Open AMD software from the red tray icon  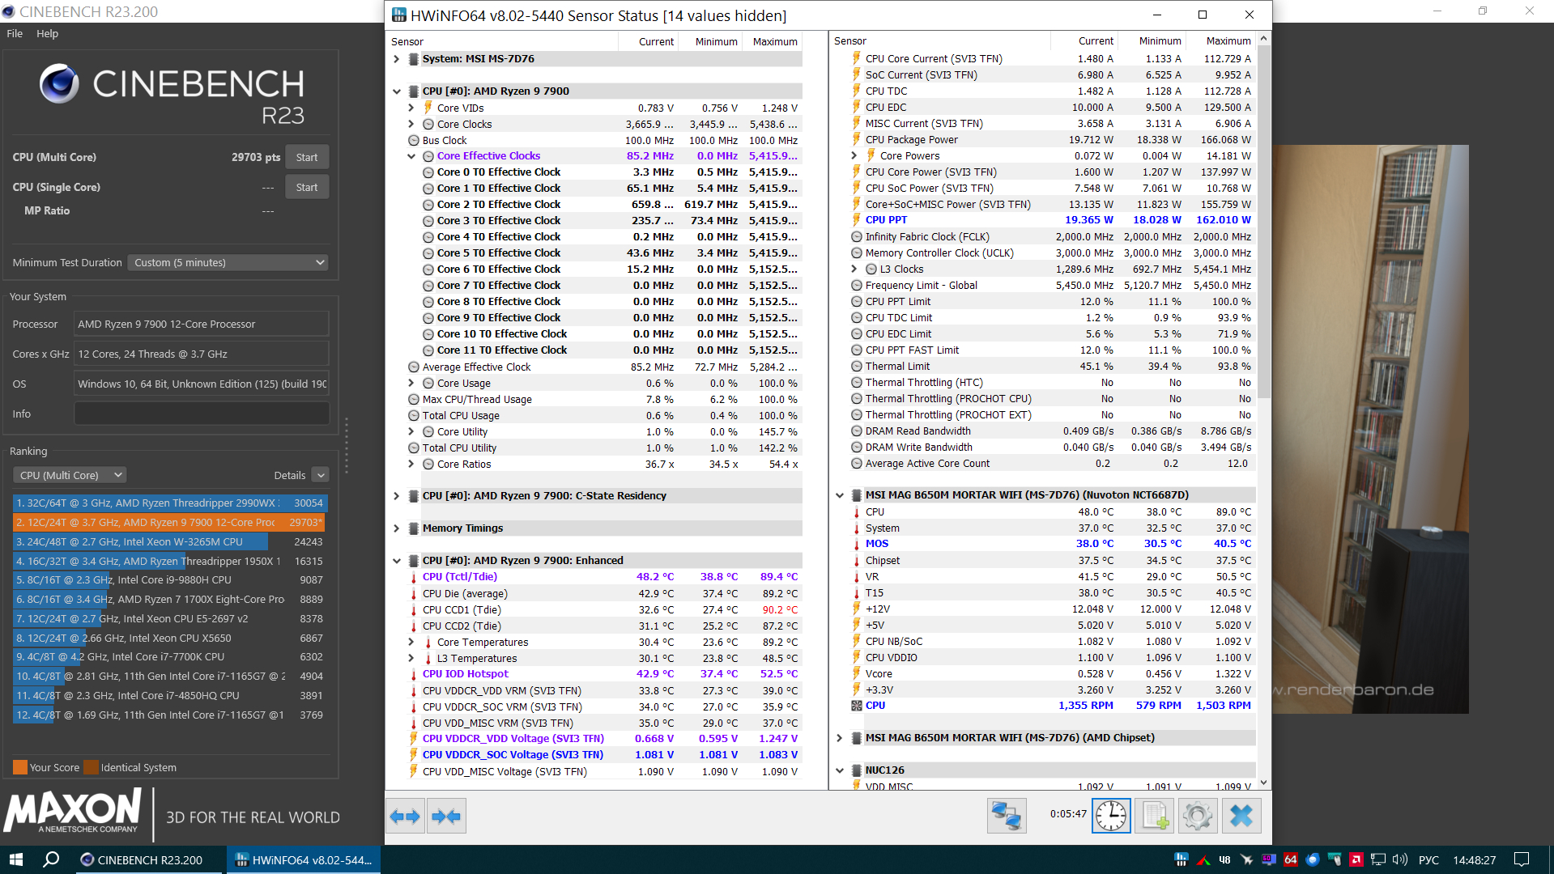pos(1356,859)
